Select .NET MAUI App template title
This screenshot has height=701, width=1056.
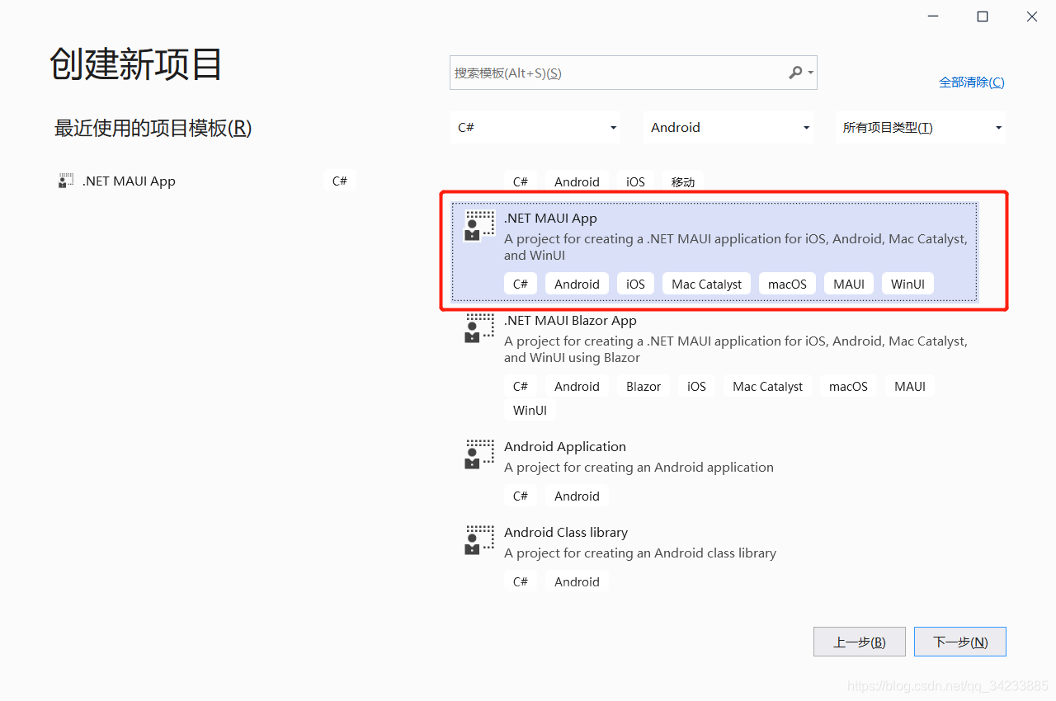[550, 218]
